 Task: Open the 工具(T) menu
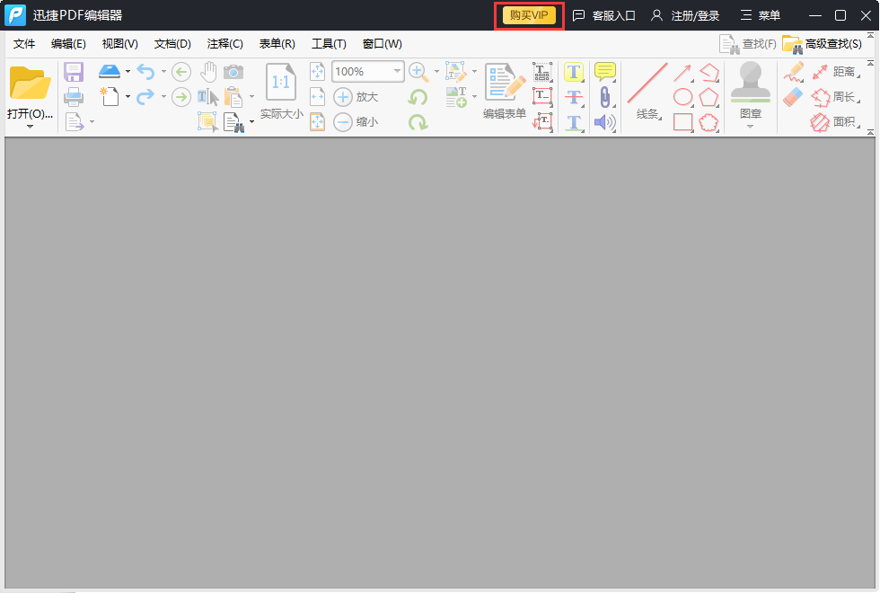tap(330, 44)
